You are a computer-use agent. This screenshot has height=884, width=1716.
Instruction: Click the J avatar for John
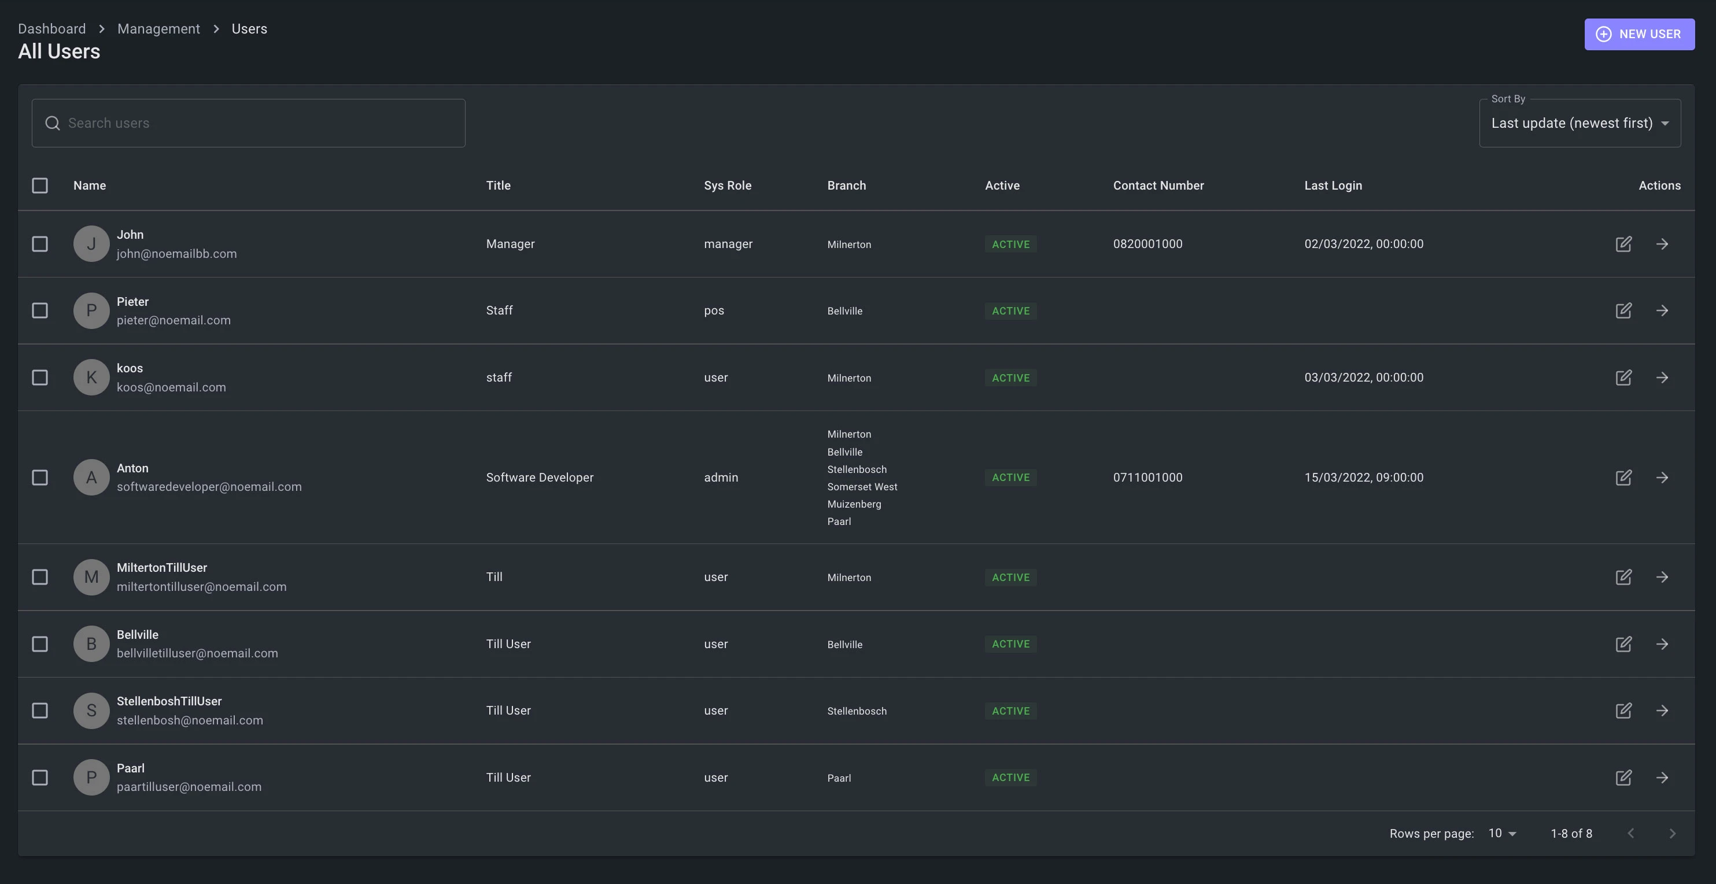(91, 243)
